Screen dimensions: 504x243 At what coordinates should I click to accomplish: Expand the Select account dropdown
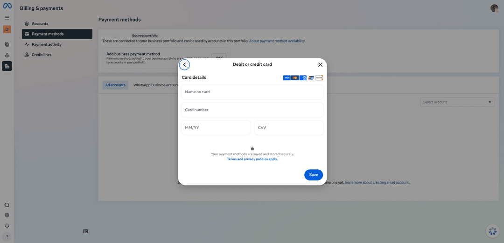click(x=457, y=102)
